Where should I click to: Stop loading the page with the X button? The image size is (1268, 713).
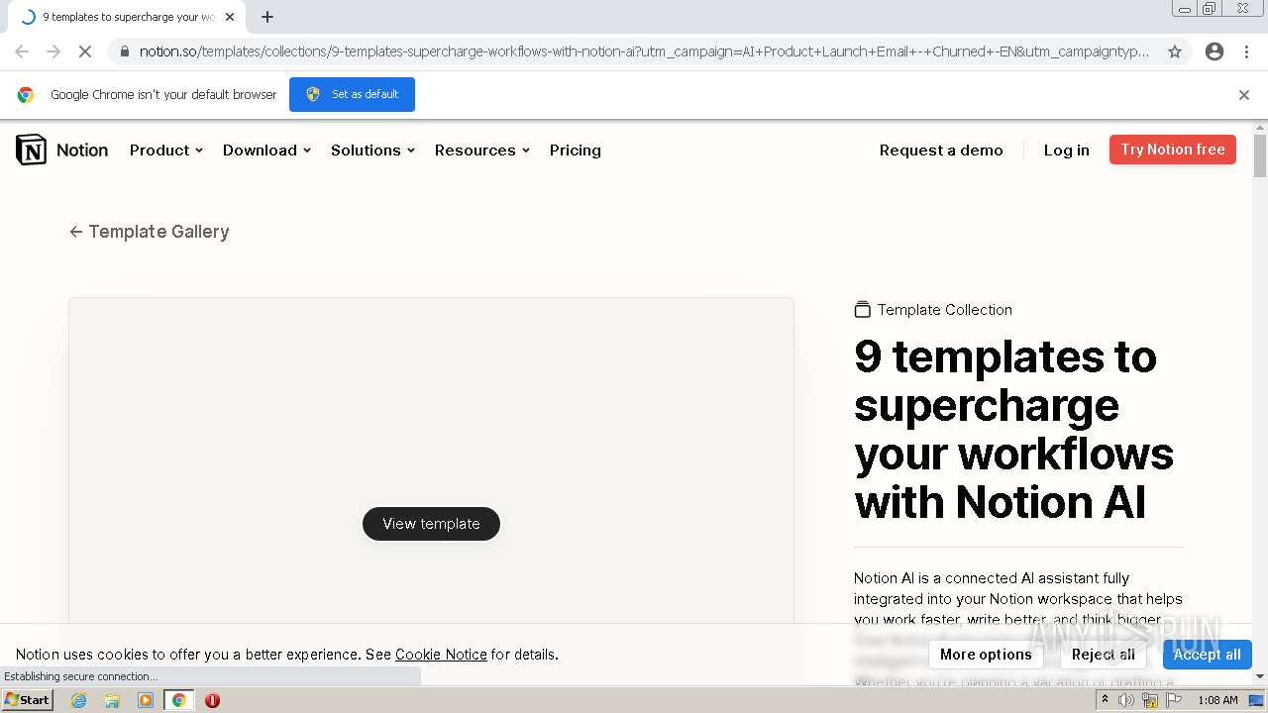click(85, 51)
